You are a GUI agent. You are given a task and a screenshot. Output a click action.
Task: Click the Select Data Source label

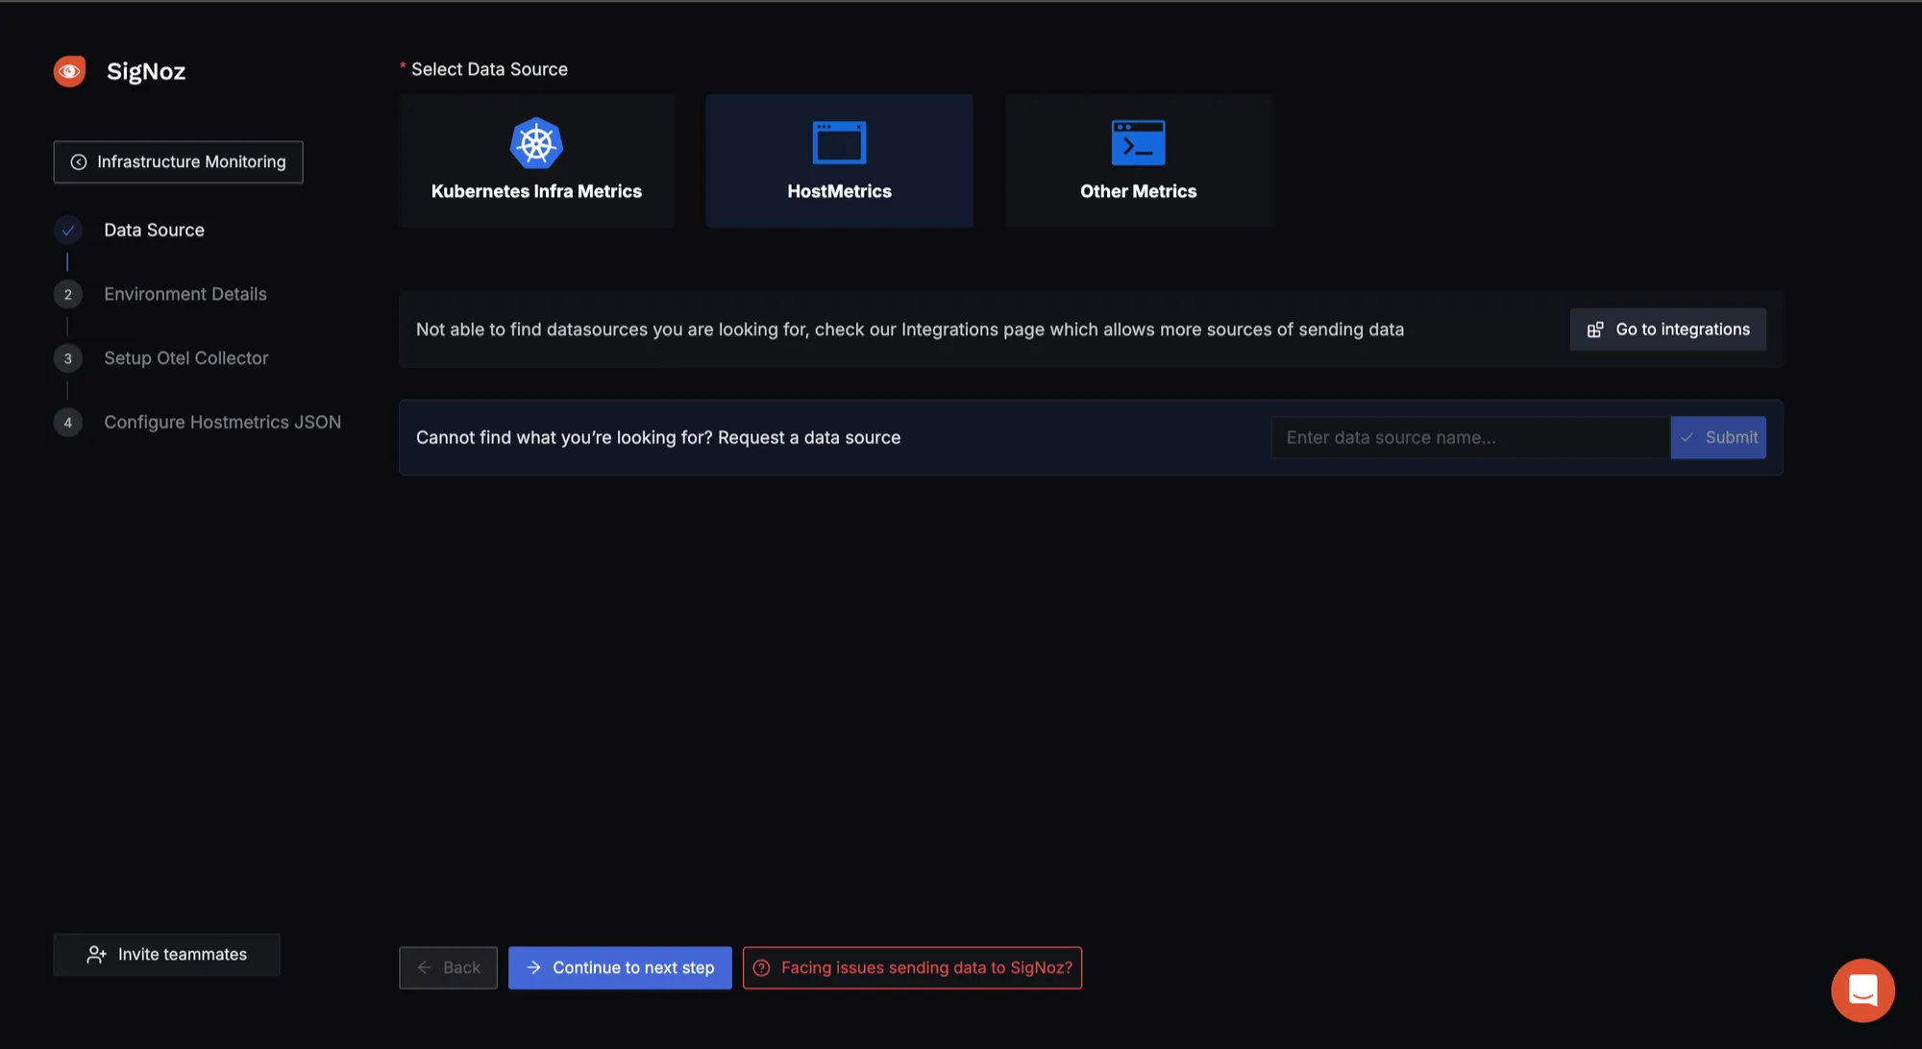point(489,69)
